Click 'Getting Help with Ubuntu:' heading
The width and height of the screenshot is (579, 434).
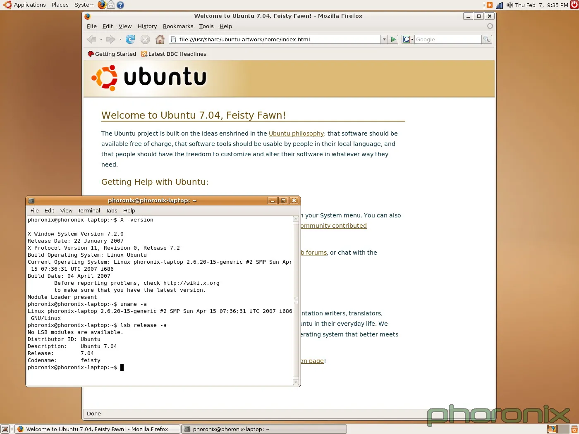pos(155,182)
